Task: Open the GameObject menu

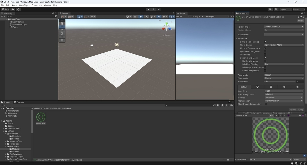Action: point(24,5)
